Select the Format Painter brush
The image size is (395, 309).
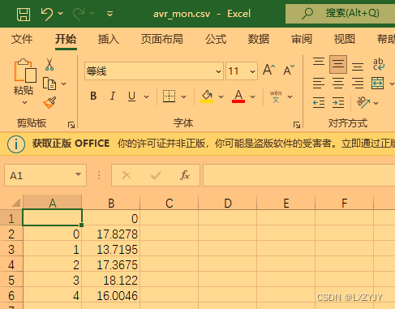(x=49, y=103)
